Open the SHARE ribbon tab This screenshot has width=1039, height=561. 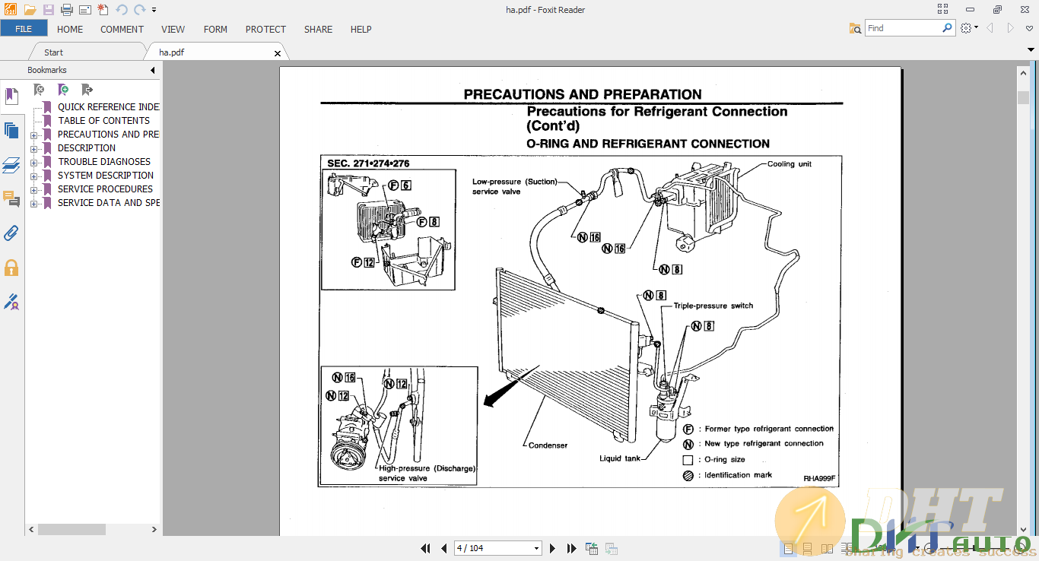coord(318,29)
